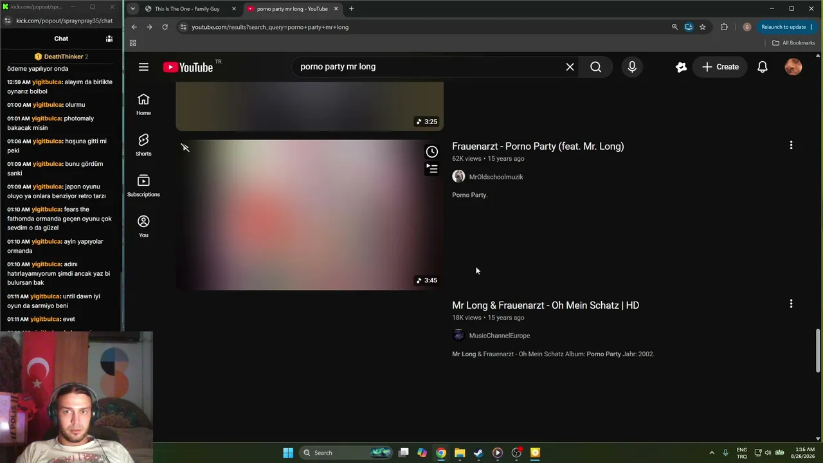Screen dimensions: 823x463
Task: Open a new Chrome tab
Action: pyautogui.click(x=351, y=9)
